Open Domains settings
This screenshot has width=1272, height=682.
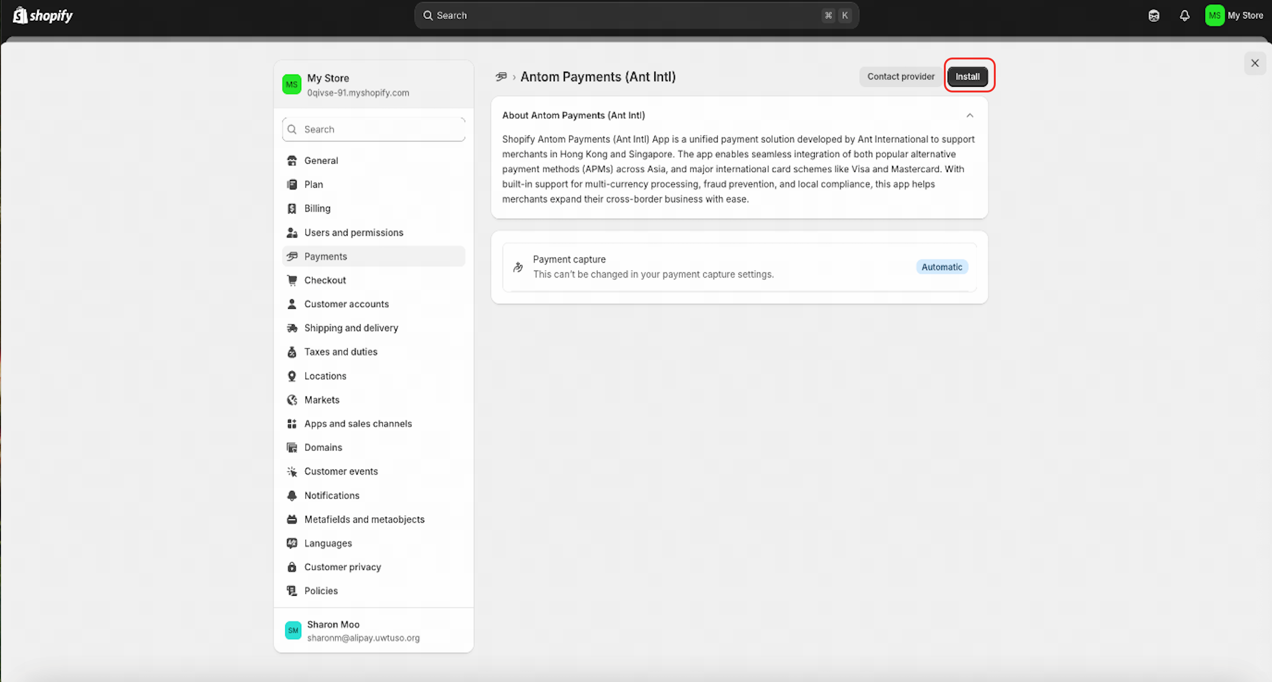[373, 448]
